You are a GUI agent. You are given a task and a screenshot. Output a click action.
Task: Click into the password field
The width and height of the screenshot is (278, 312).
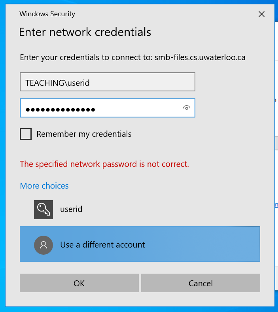[99, 108]
